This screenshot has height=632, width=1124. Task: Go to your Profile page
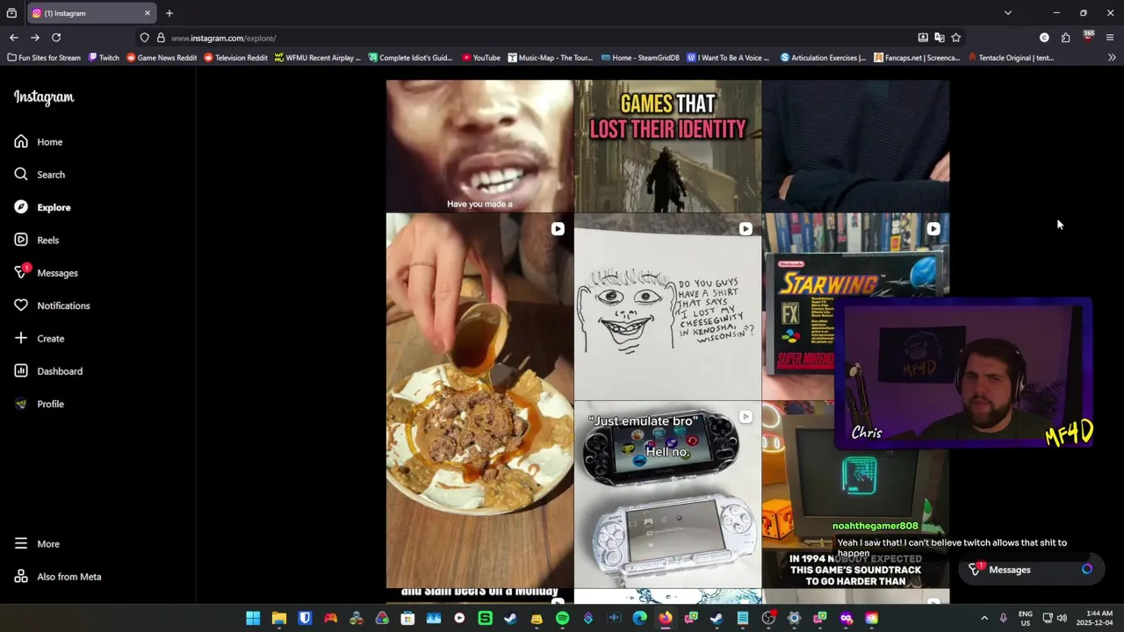[39, 404]
